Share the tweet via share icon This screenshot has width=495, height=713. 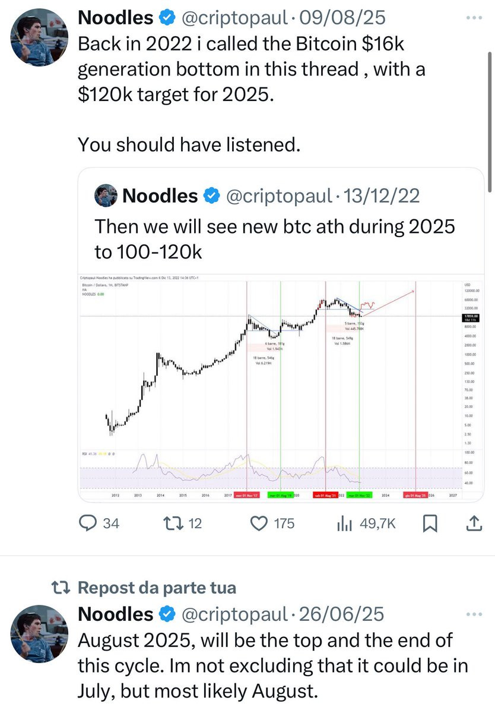474,523
